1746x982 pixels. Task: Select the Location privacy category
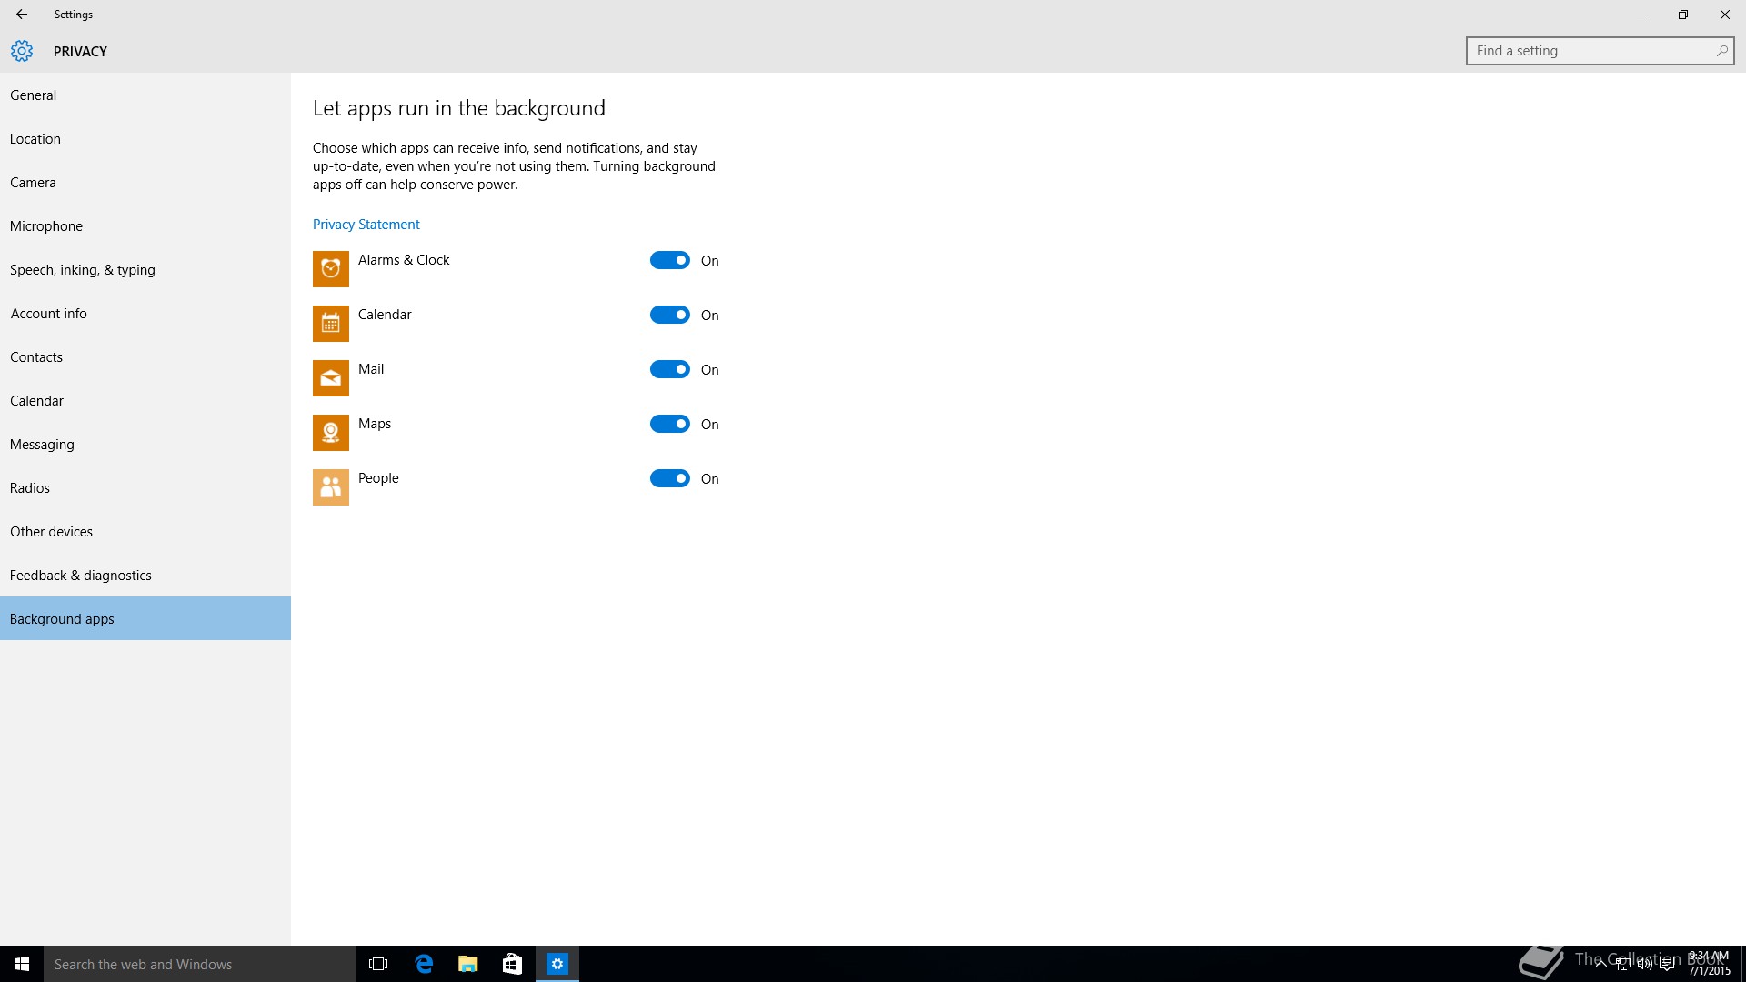[35, 139]
